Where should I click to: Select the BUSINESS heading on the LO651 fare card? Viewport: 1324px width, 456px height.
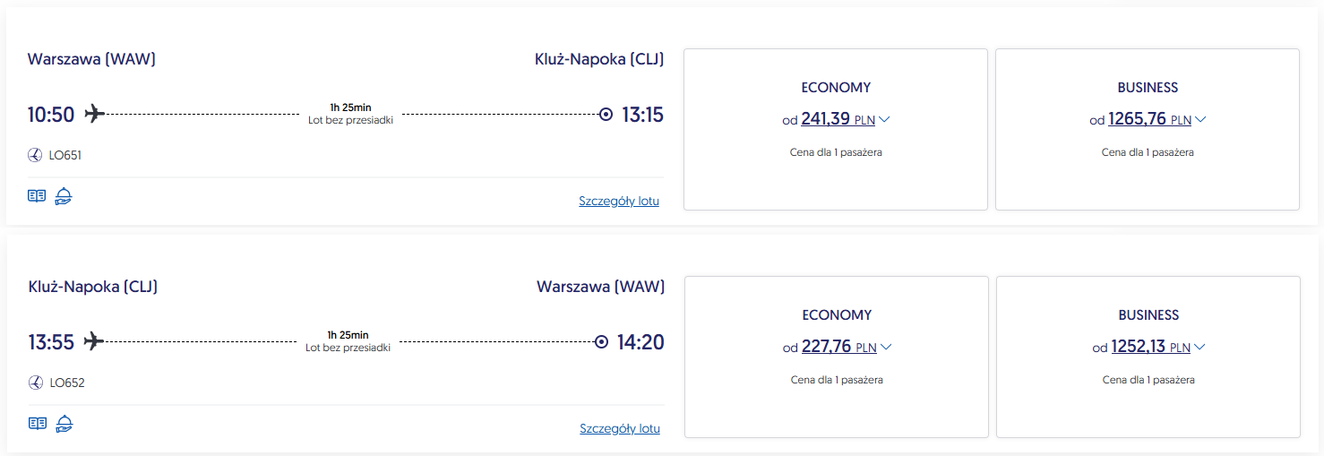(1148, 88)
